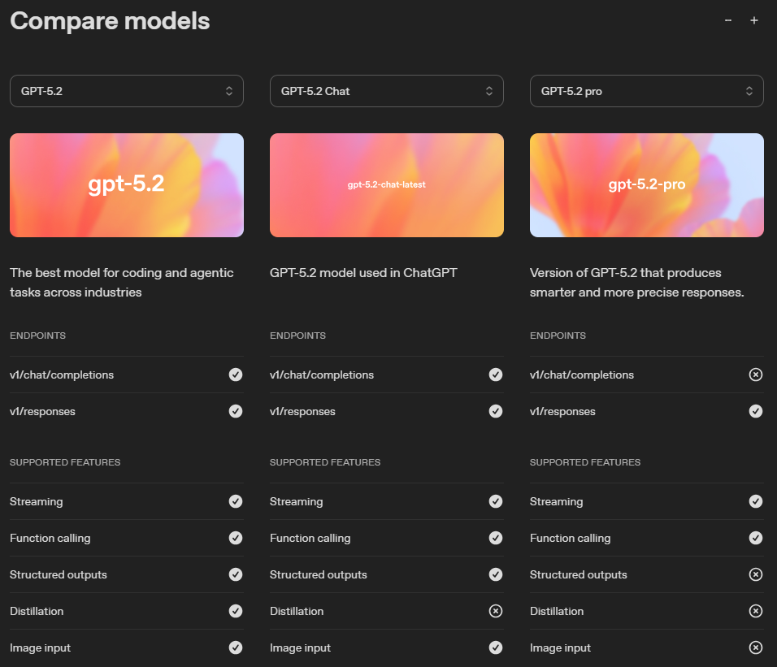
Task: Click the checkmark beside v1/chat/completions under GPT-5.2
Action: pyautogui.click(x=236, y=375)
